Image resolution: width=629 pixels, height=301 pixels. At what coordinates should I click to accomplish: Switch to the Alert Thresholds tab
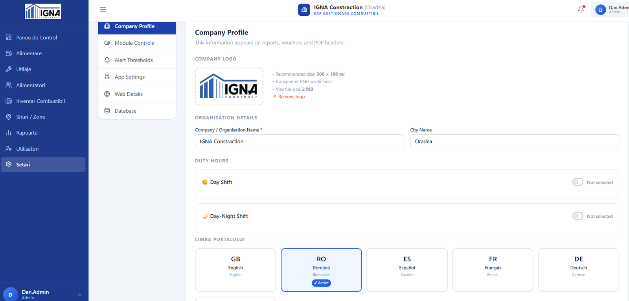click(134, 60)
